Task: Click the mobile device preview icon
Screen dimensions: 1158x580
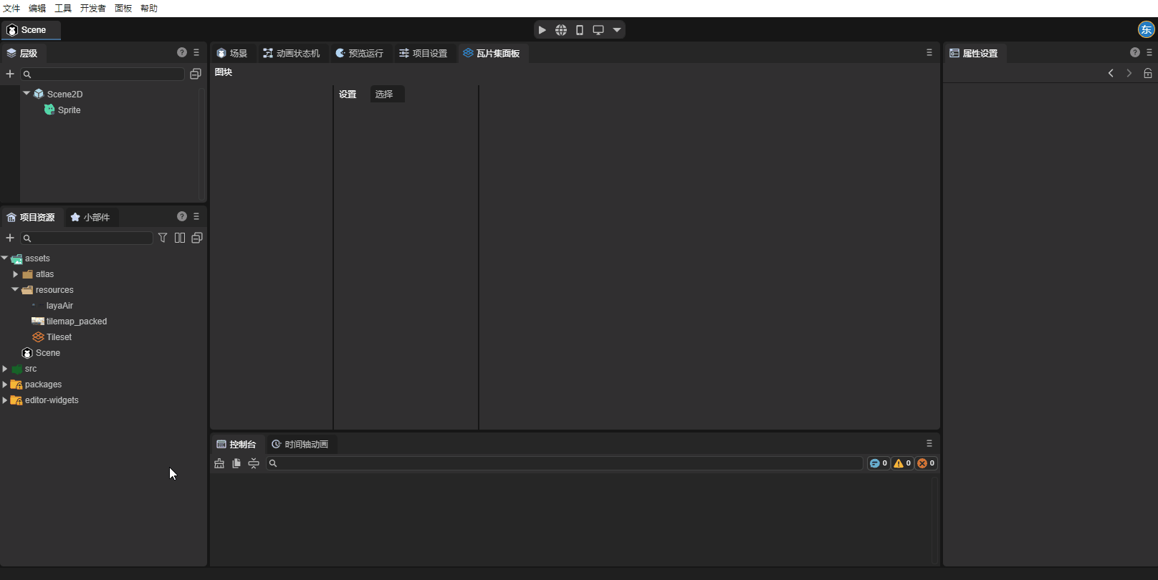Action: click(x=580, y=30)
